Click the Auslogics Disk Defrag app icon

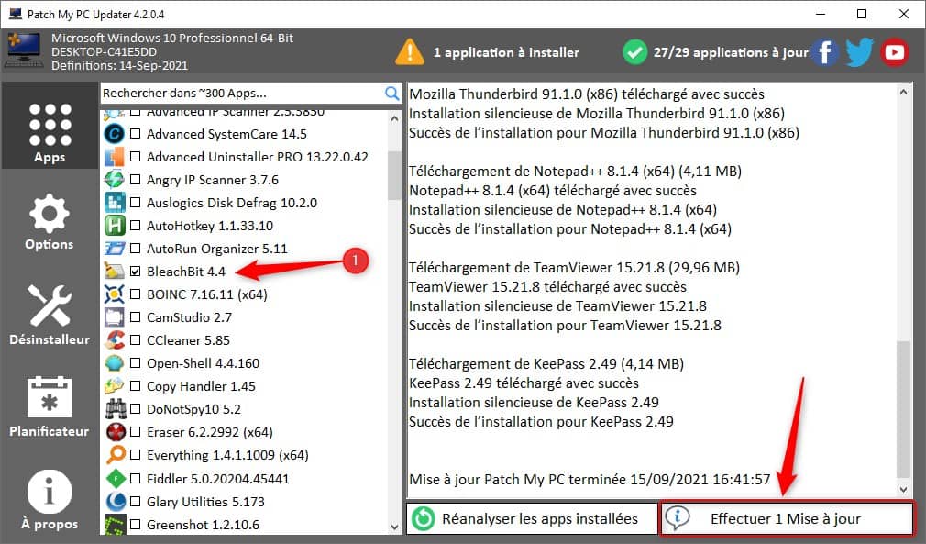click(x=114, y=203)
